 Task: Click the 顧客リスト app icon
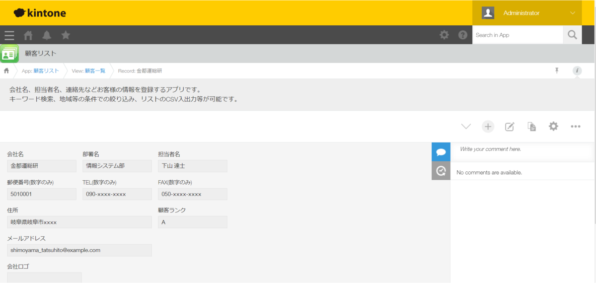(9, 54)
